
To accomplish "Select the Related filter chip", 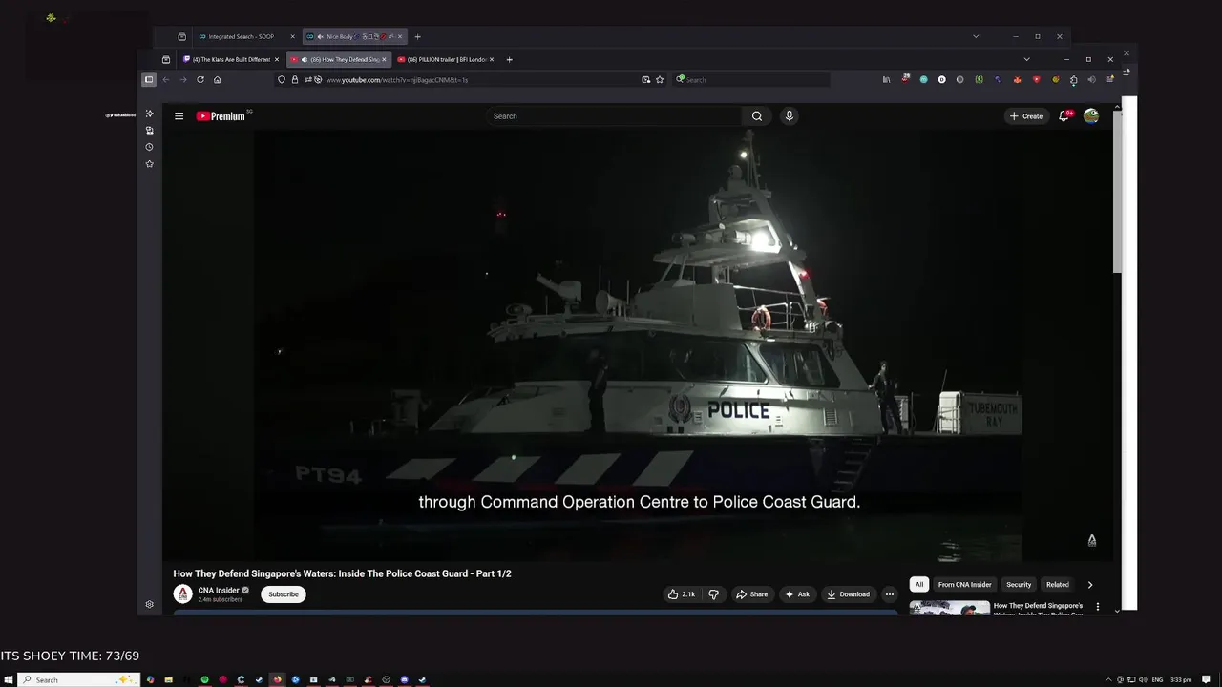I will click(1057, 584).
